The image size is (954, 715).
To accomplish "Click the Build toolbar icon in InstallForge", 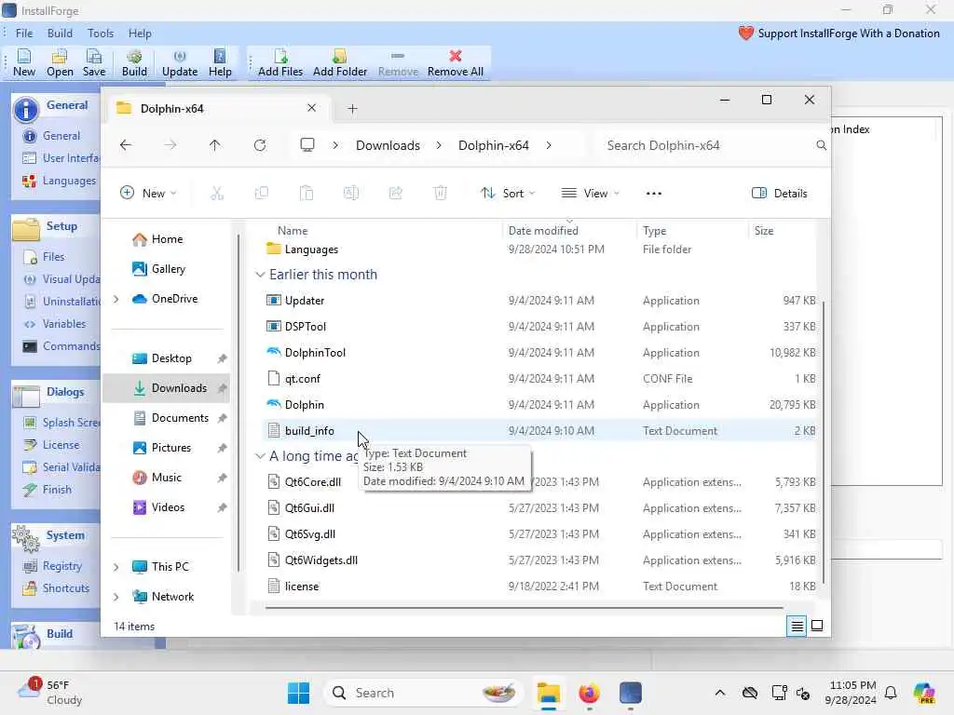I will pos(134,63).
